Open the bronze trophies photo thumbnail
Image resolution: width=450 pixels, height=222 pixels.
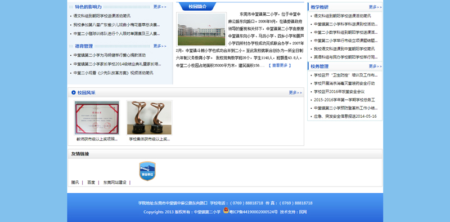coord(149,118)
